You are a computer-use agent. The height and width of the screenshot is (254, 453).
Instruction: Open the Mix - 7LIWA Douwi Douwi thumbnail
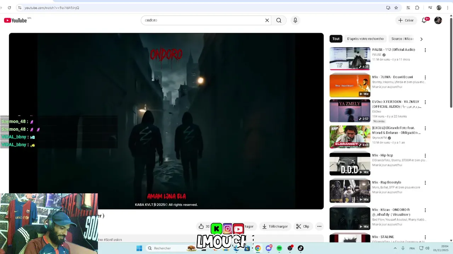[350, 86]
